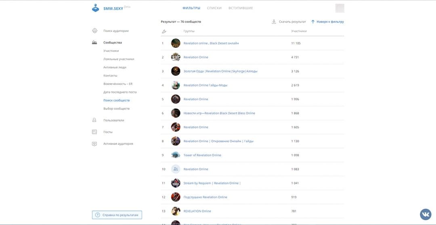Open the VK chat icon
This screenshot has width=436, height=225.
point(426,214)
